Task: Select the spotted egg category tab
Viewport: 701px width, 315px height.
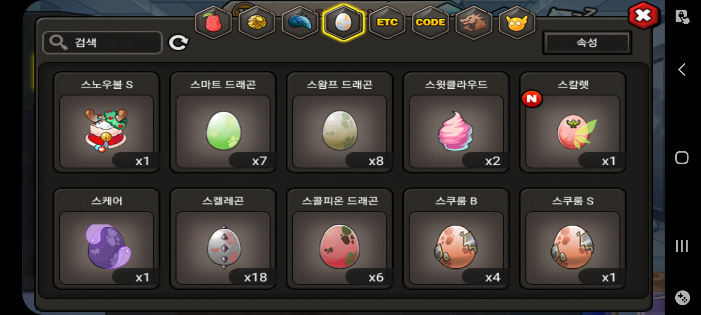Action: (x=343, y=23)
